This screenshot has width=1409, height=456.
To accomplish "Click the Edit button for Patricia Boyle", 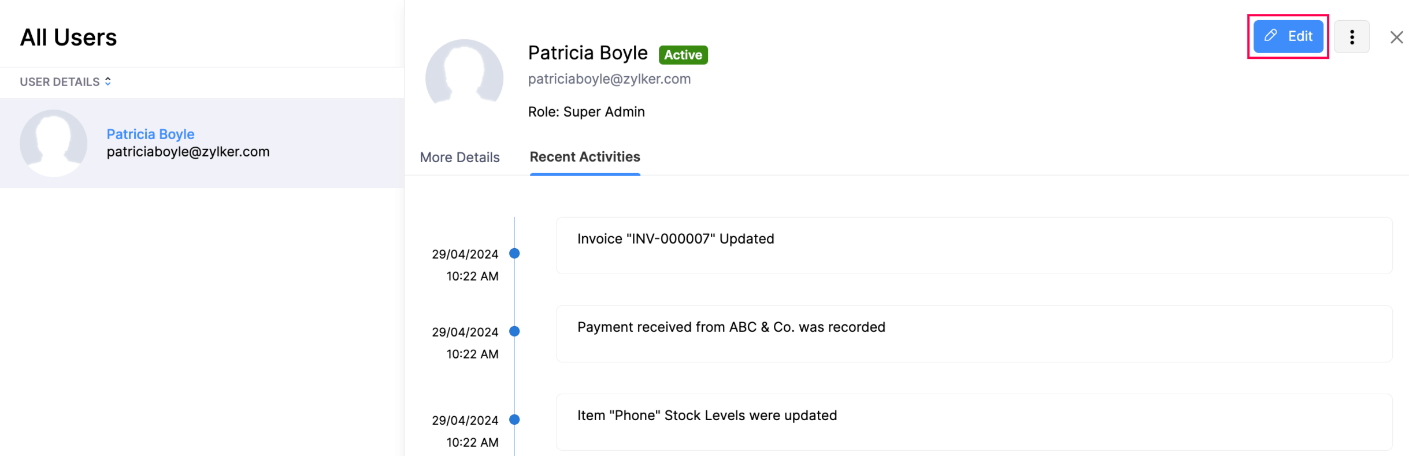I will (1288, 36).
